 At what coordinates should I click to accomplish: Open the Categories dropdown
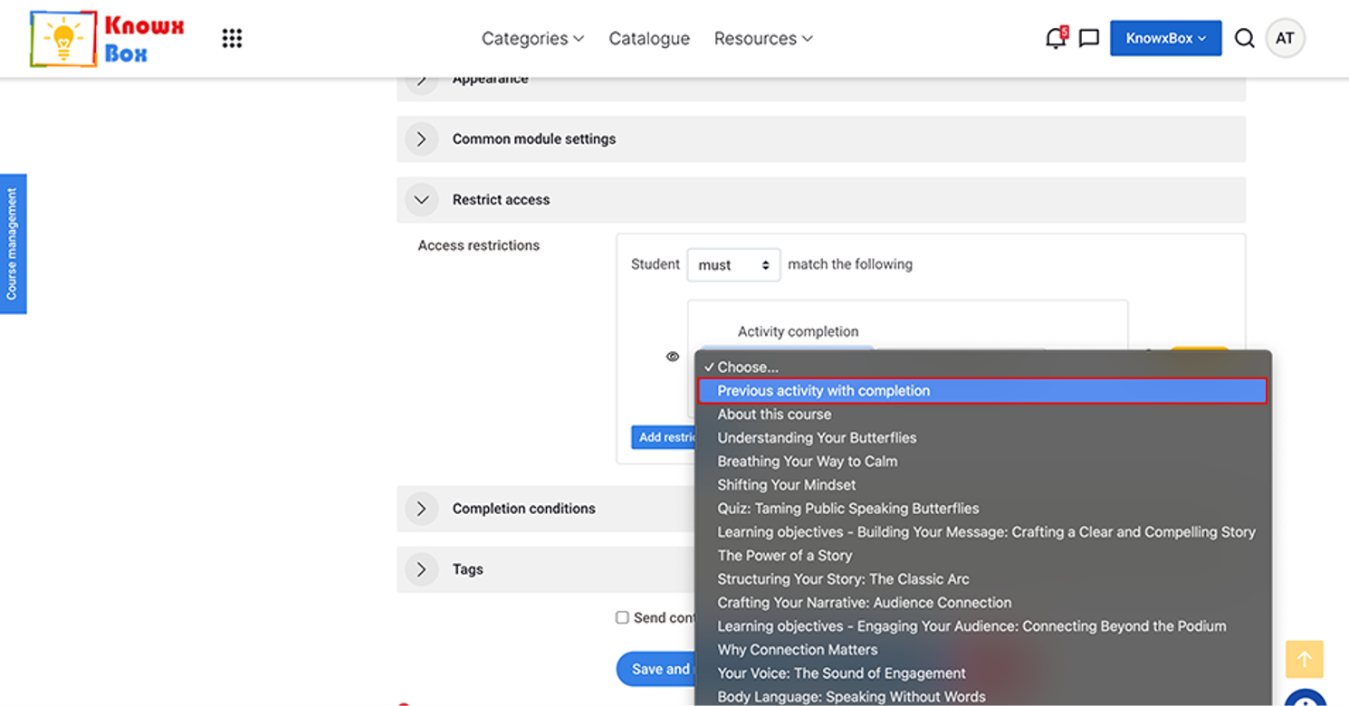pos(532,38)
